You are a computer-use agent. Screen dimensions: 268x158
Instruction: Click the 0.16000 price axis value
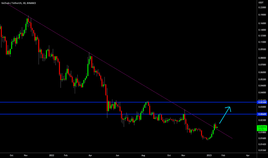coord(262,23)
